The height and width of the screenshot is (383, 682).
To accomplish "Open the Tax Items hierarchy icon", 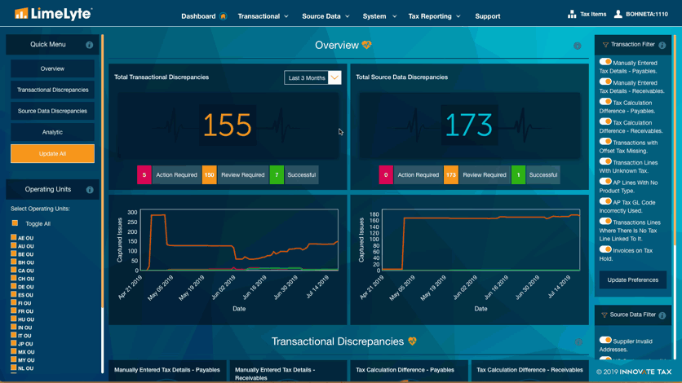I will coord(572,15).
